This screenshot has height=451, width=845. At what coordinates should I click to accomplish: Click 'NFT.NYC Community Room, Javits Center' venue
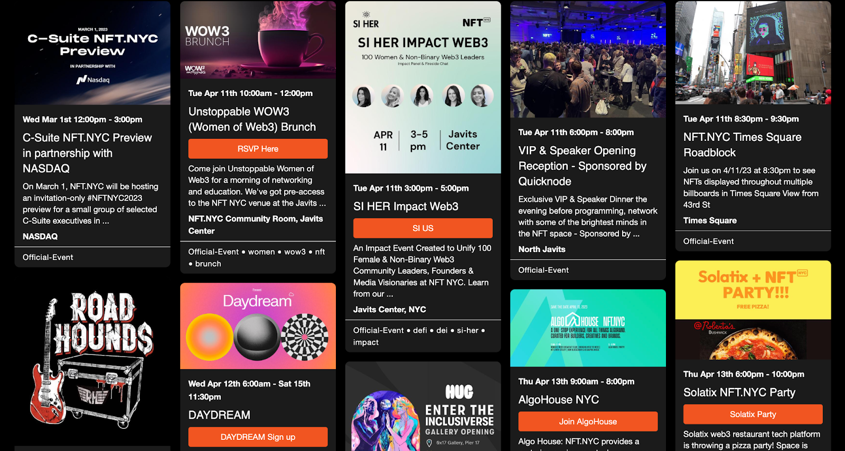tap(256, 225)
